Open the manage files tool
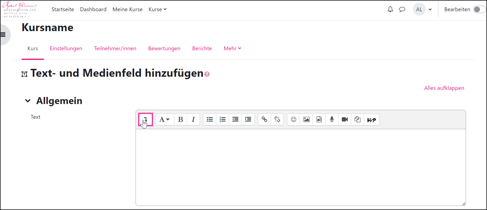 pos(357,119)
